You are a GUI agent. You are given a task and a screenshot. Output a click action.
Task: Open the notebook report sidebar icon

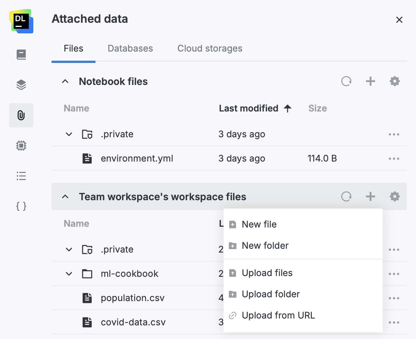pos(21,55)
